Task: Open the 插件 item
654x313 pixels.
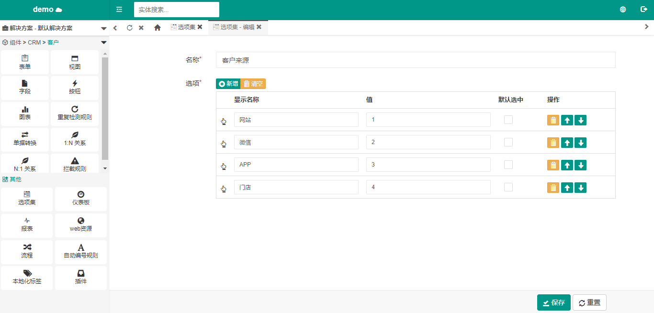Action: (81, 278)
